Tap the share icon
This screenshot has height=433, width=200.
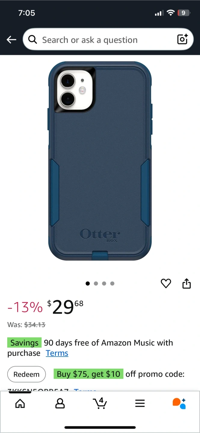pos(186,283)
